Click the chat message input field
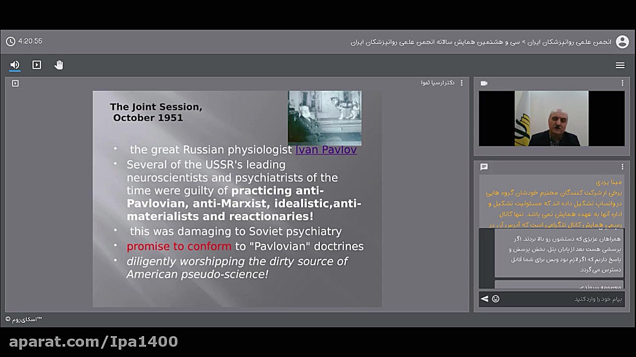The width and height of the screenshot is (636, 357). click(561, 299)
